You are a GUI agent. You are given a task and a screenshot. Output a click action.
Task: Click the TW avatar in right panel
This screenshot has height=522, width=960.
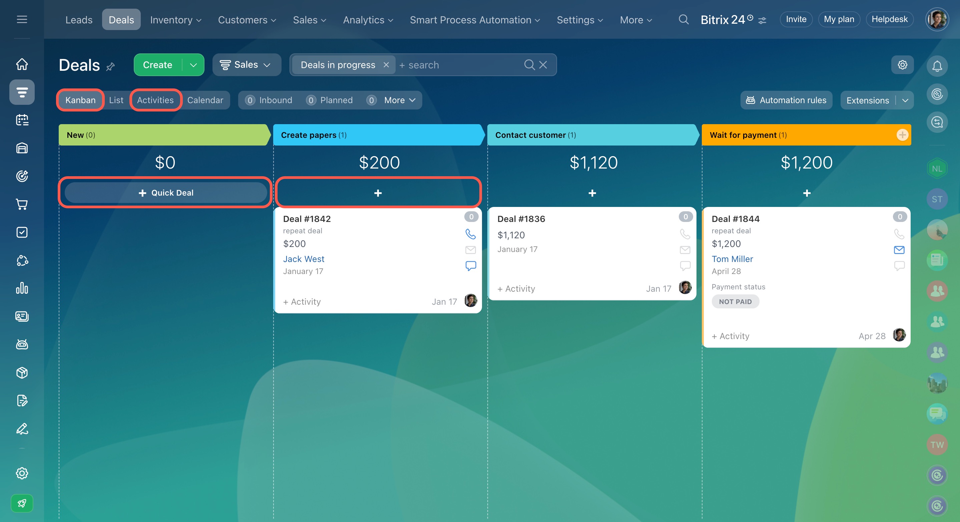coord(937,445)
